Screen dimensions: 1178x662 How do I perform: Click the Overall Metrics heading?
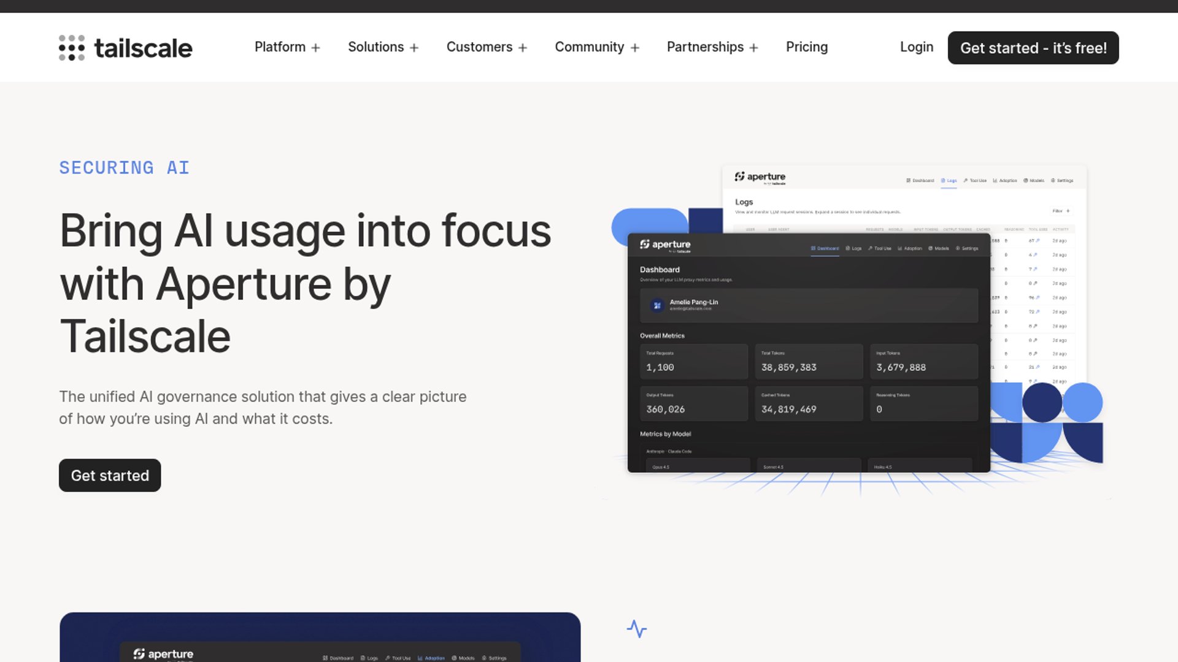coord(662,336)
